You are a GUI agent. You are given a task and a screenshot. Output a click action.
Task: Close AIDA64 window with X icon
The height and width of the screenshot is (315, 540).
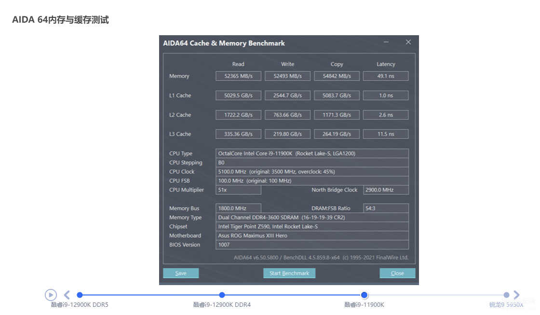(x=408, y=42)
